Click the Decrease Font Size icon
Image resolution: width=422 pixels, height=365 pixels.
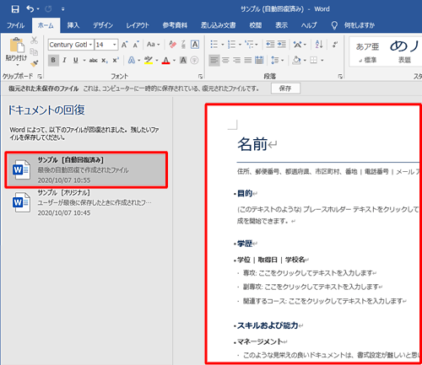click(136, 45)
